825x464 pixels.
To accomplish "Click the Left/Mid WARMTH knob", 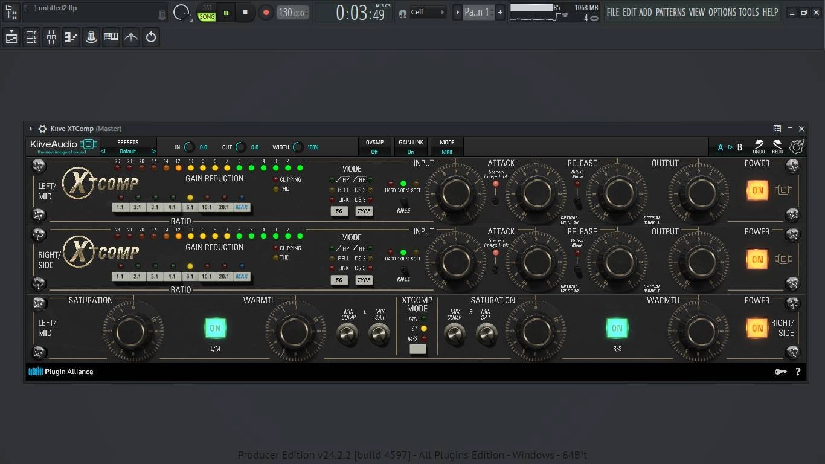I will pyautogui.click(x=294, y=332).
